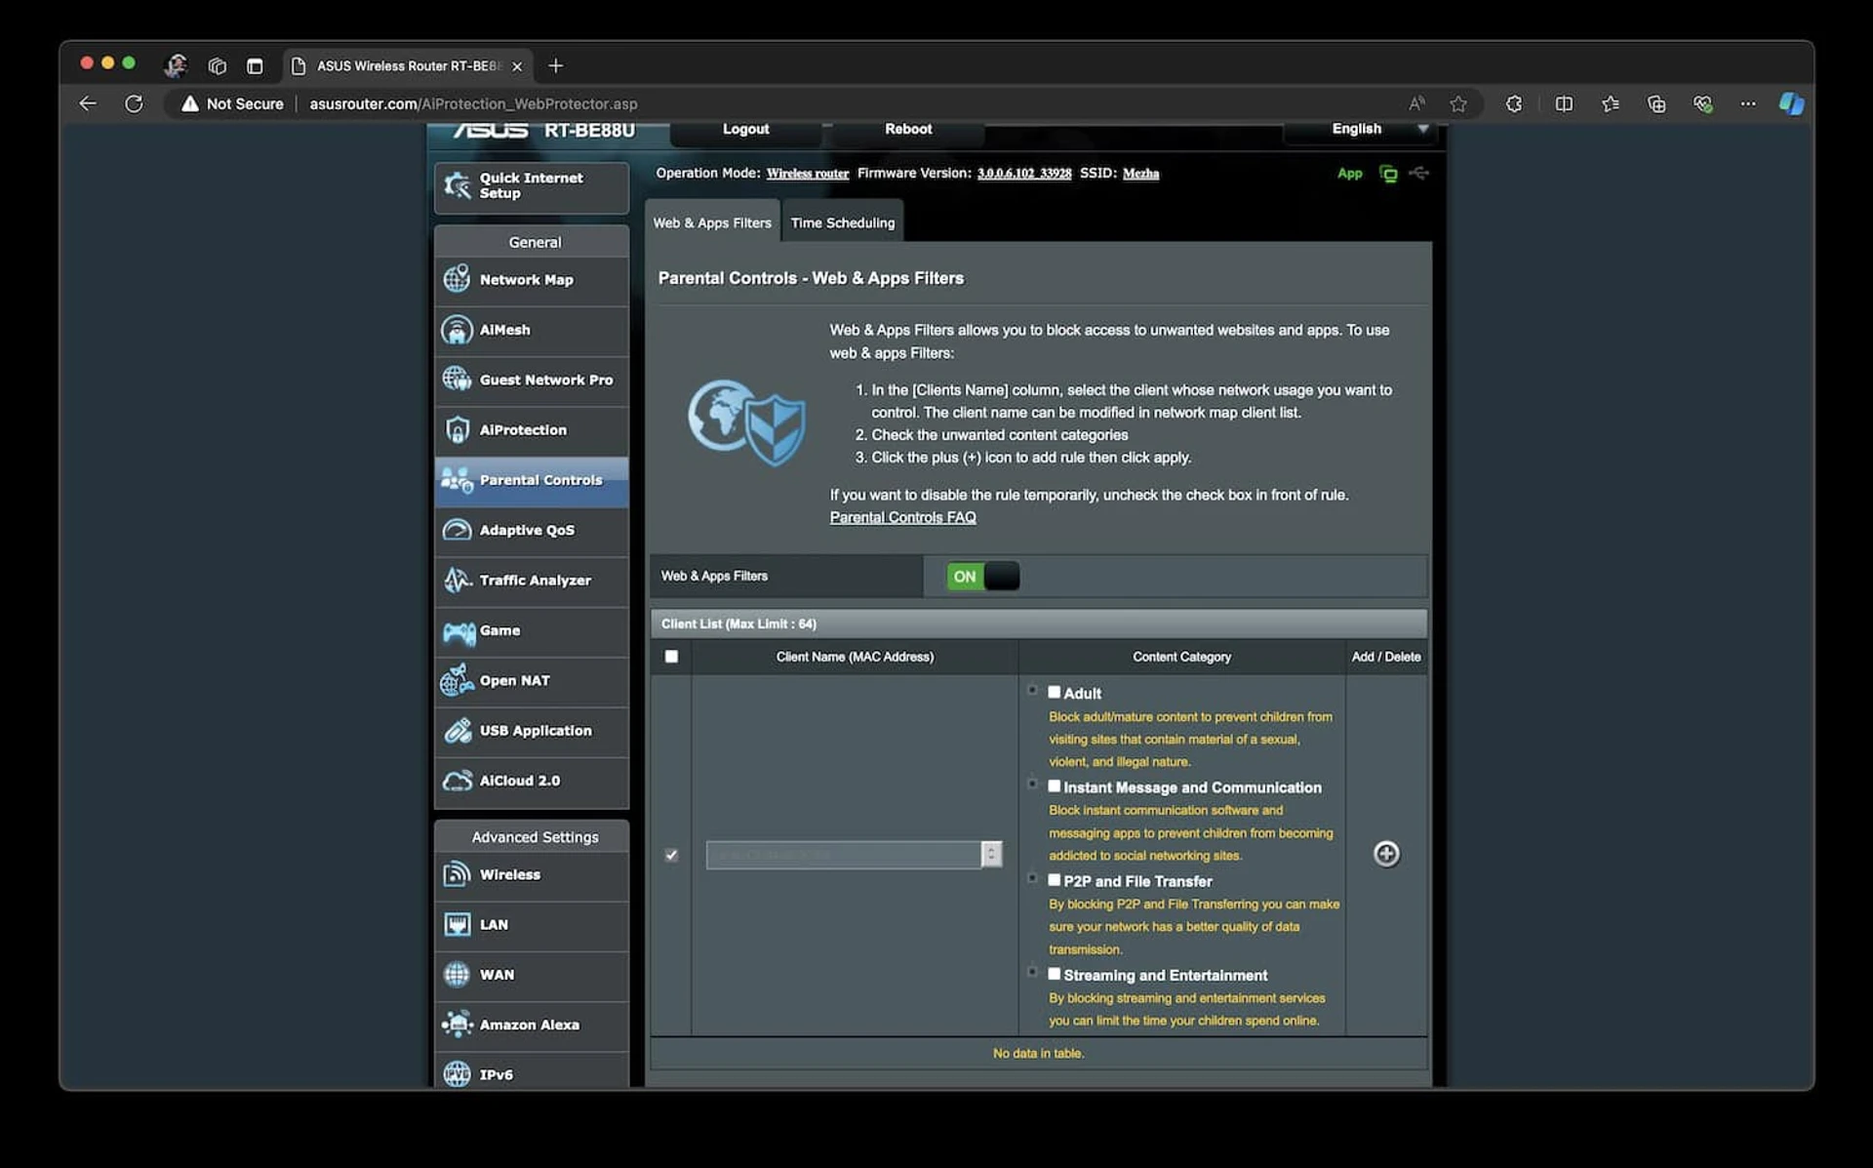Select the ASUS Wireless Router browser tab

tap(409, 65)
